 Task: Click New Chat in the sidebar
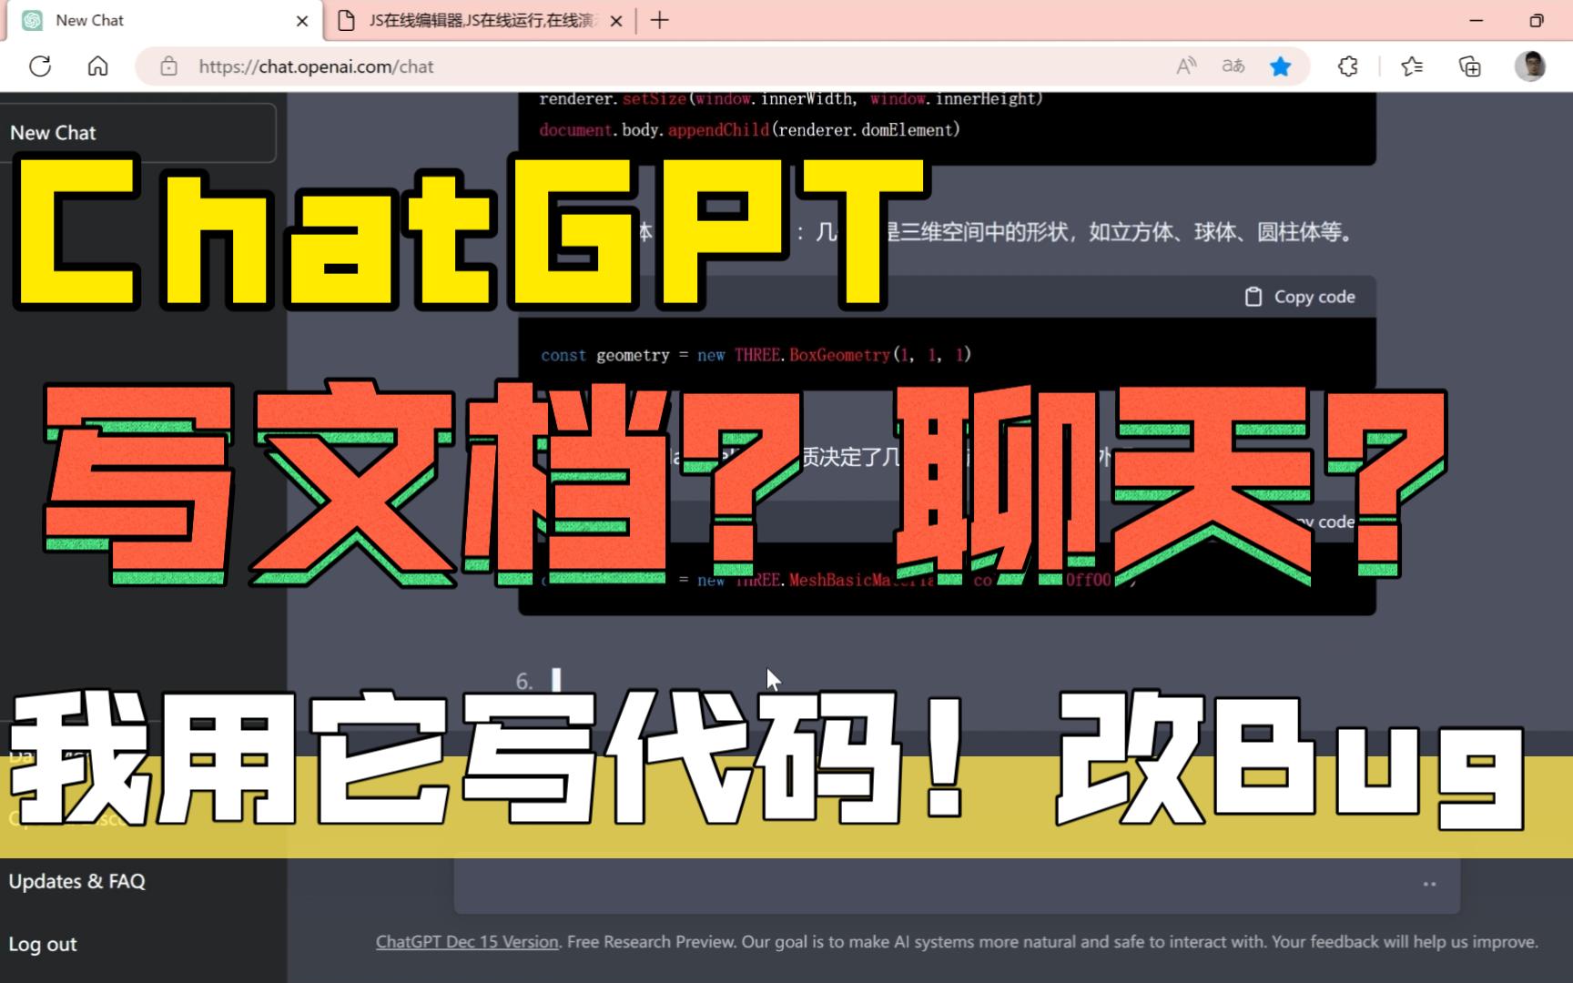coord(137,133)
